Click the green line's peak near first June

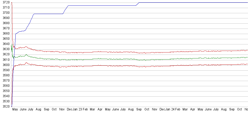(26, 55)
